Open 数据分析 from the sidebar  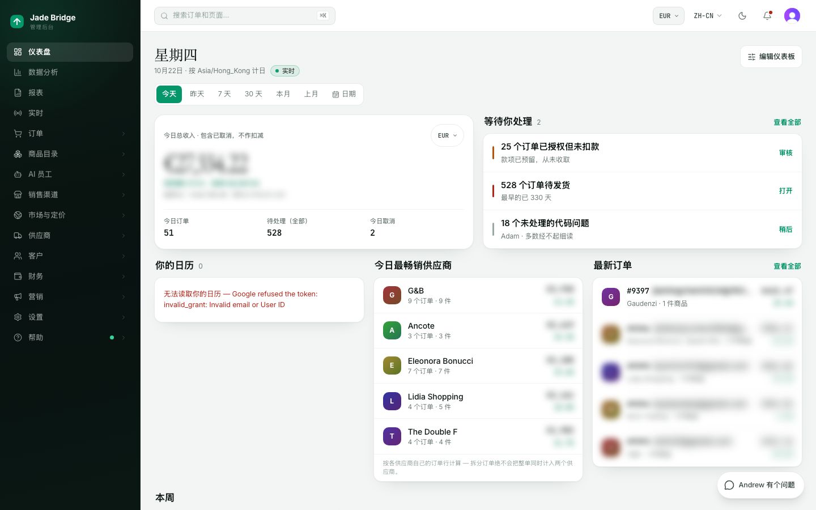click(x=70, y=72)
